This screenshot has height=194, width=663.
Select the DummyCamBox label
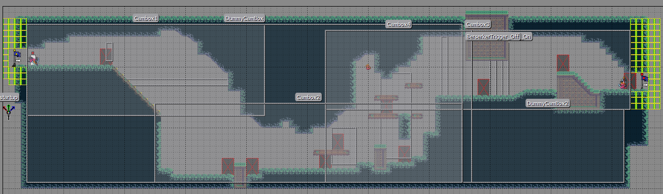(x=245, y=19)
